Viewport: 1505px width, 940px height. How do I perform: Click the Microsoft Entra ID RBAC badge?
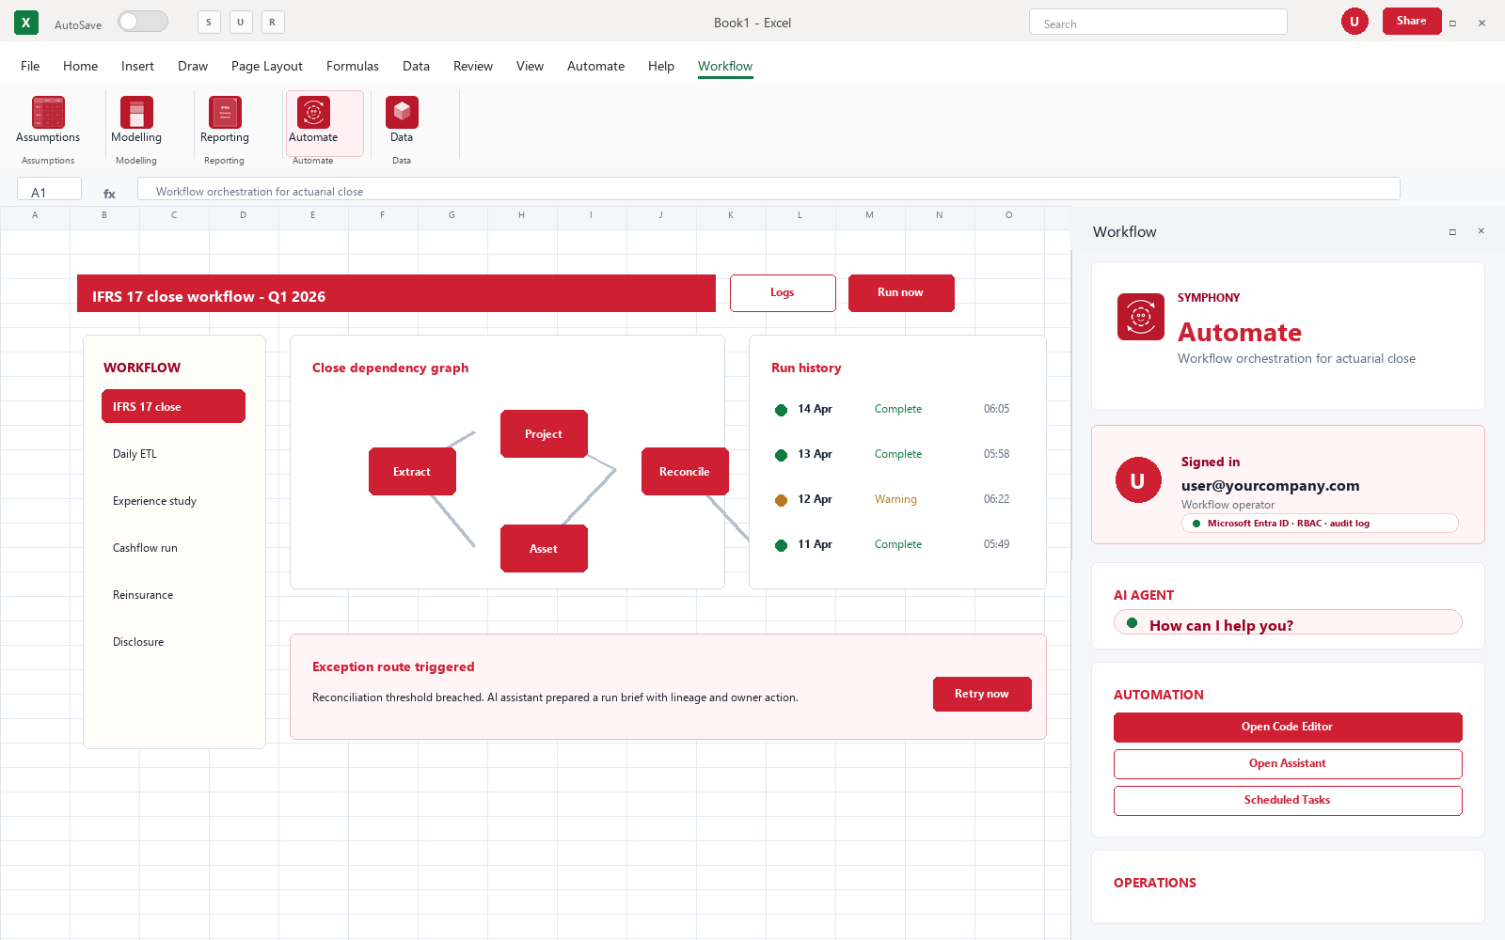click(x=1320, y=524)
